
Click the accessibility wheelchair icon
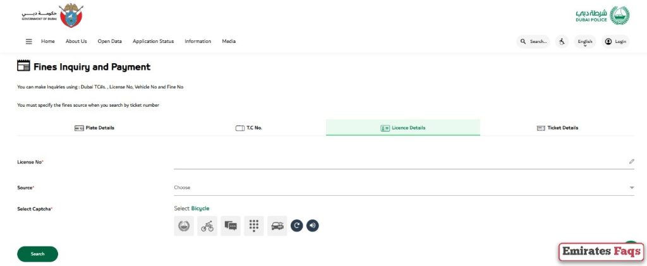562,42
